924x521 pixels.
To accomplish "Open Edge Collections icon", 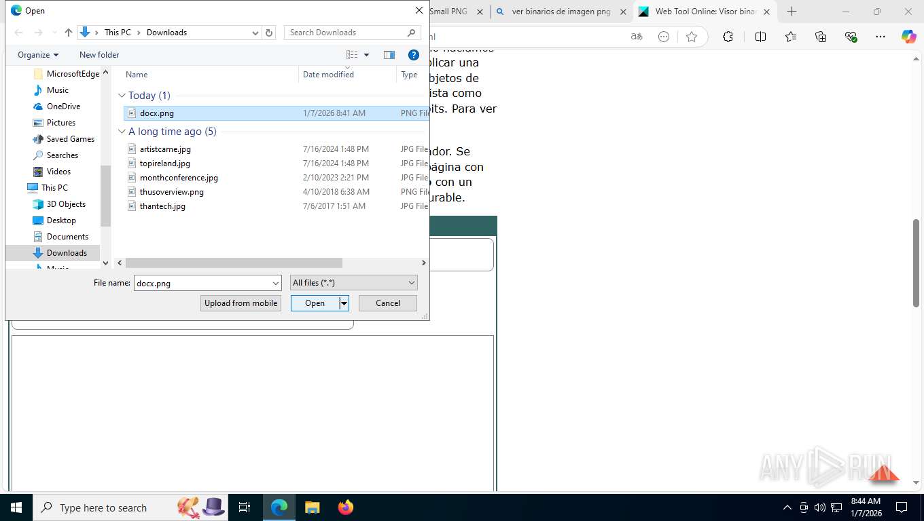I will (x=821, y=37).
